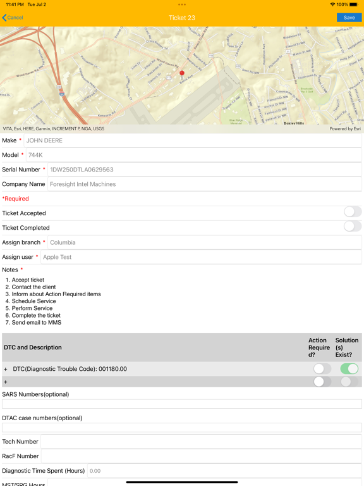Image resolution: width=364 pixels, height=486 pixels.
Task: Expand the empty second DTC row
Action: click(5, 382)
